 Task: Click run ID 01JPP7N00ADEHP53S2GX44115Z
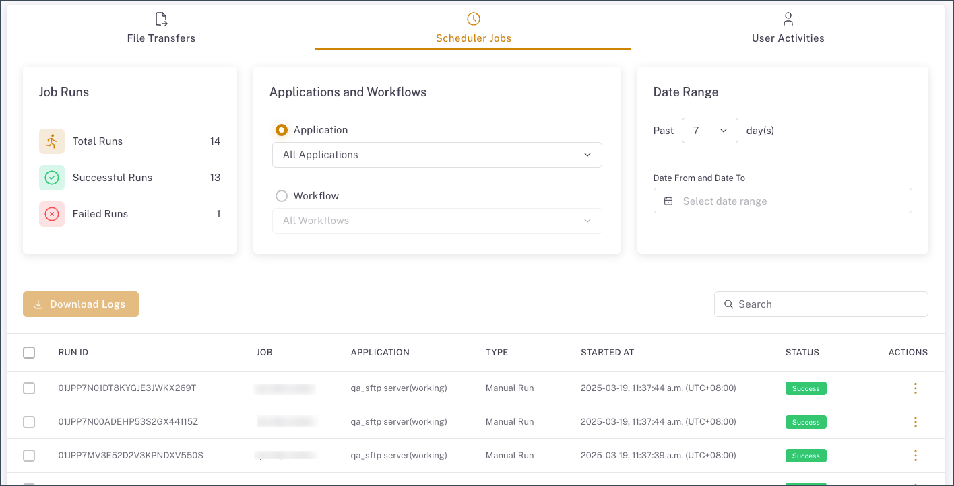coord(128,422)
